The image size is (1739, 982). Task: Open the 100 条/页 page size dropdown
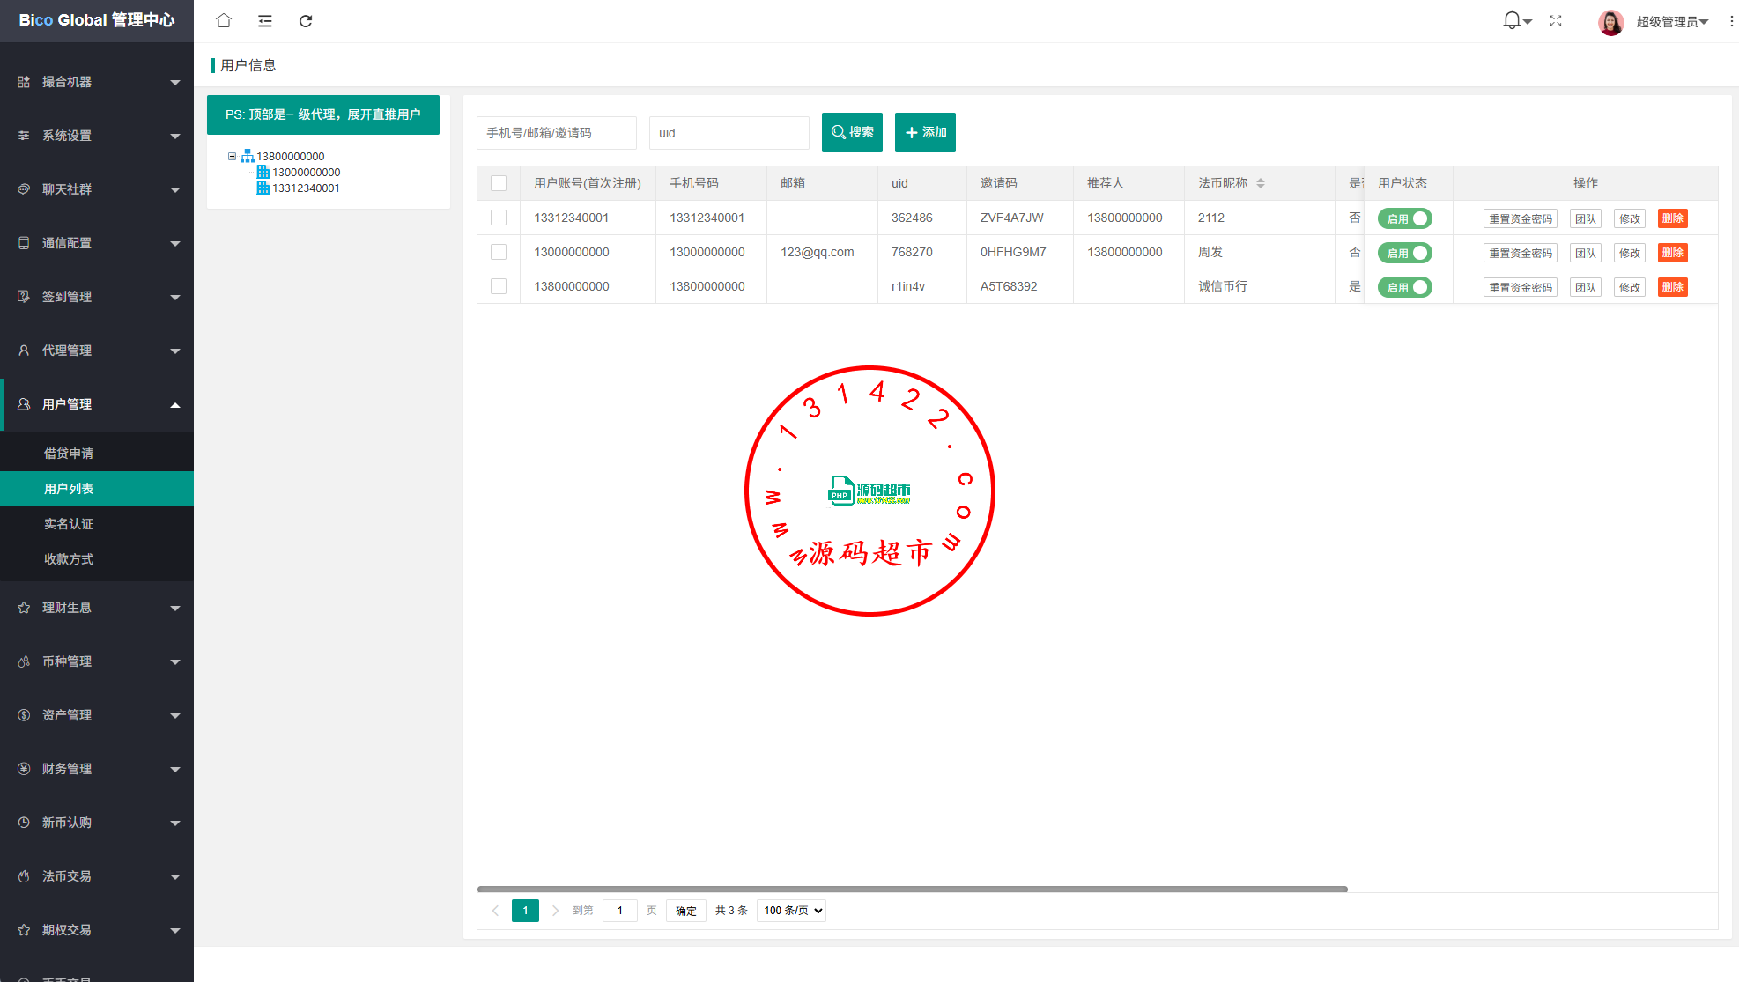[x=792, y=910]
